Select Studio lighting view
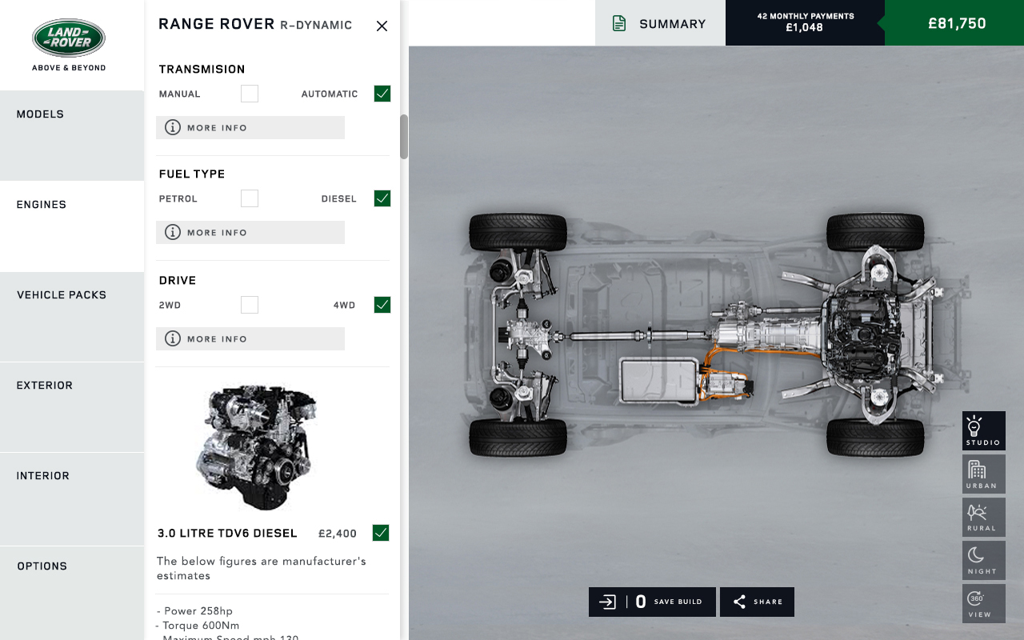The image size is (1024, 640). tap(983, 431)
